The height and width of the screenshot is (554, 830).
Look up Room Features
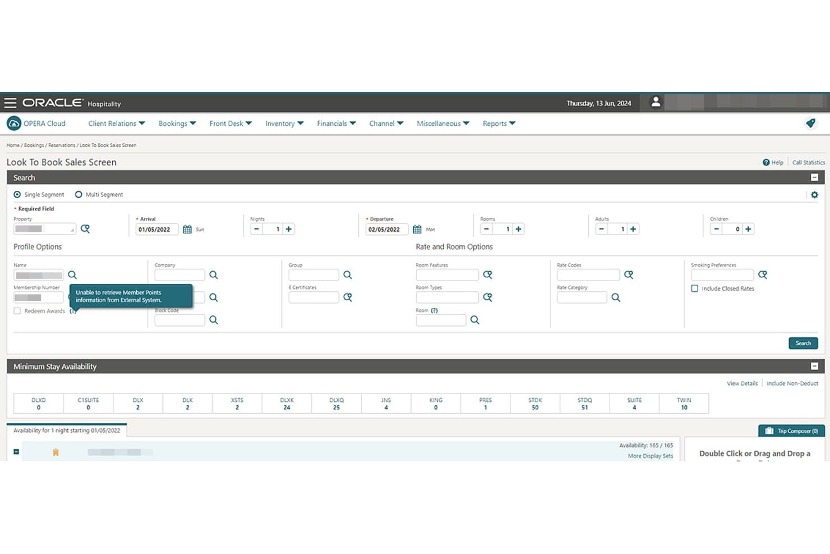[x=488, y=275]
